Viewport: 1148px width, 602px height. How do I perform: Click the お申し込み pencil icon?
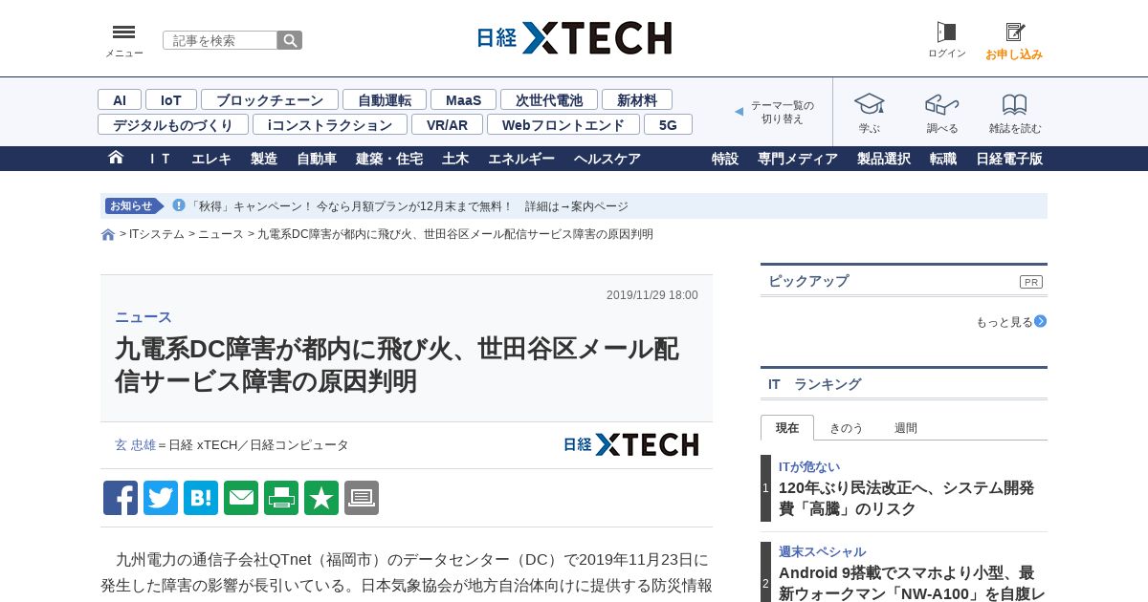point(1014,32)
